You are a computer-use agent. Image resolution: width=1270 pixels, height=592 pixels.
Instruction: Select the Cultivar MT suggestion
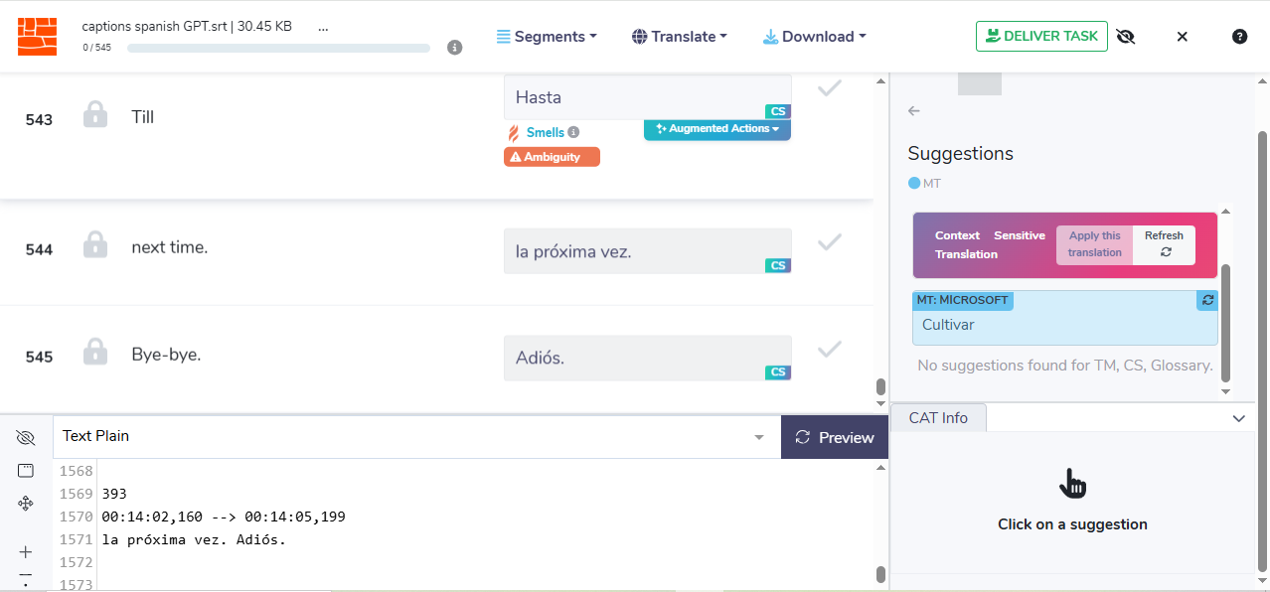[1064, 318]
